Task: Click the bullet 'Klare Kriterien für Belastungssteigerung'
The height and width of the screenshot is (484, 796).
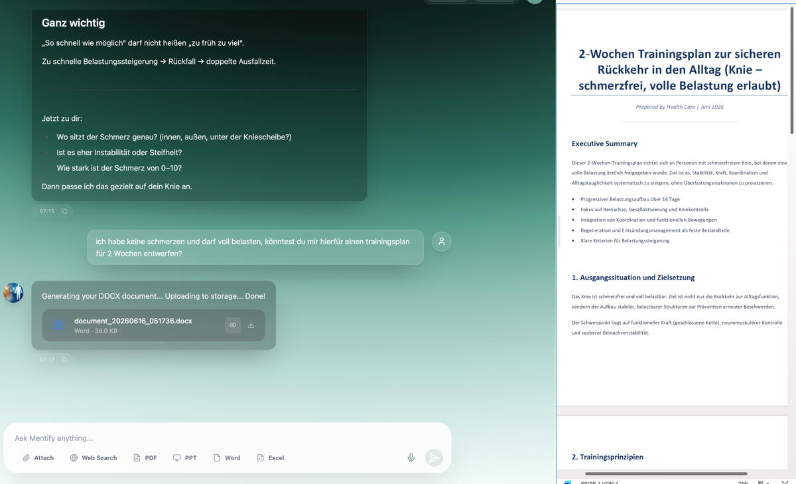Action: coord(625,240)
